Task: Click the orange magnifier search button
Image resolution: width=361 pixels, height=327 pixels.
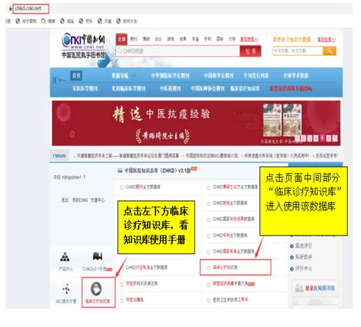Action: coord(330,51)
